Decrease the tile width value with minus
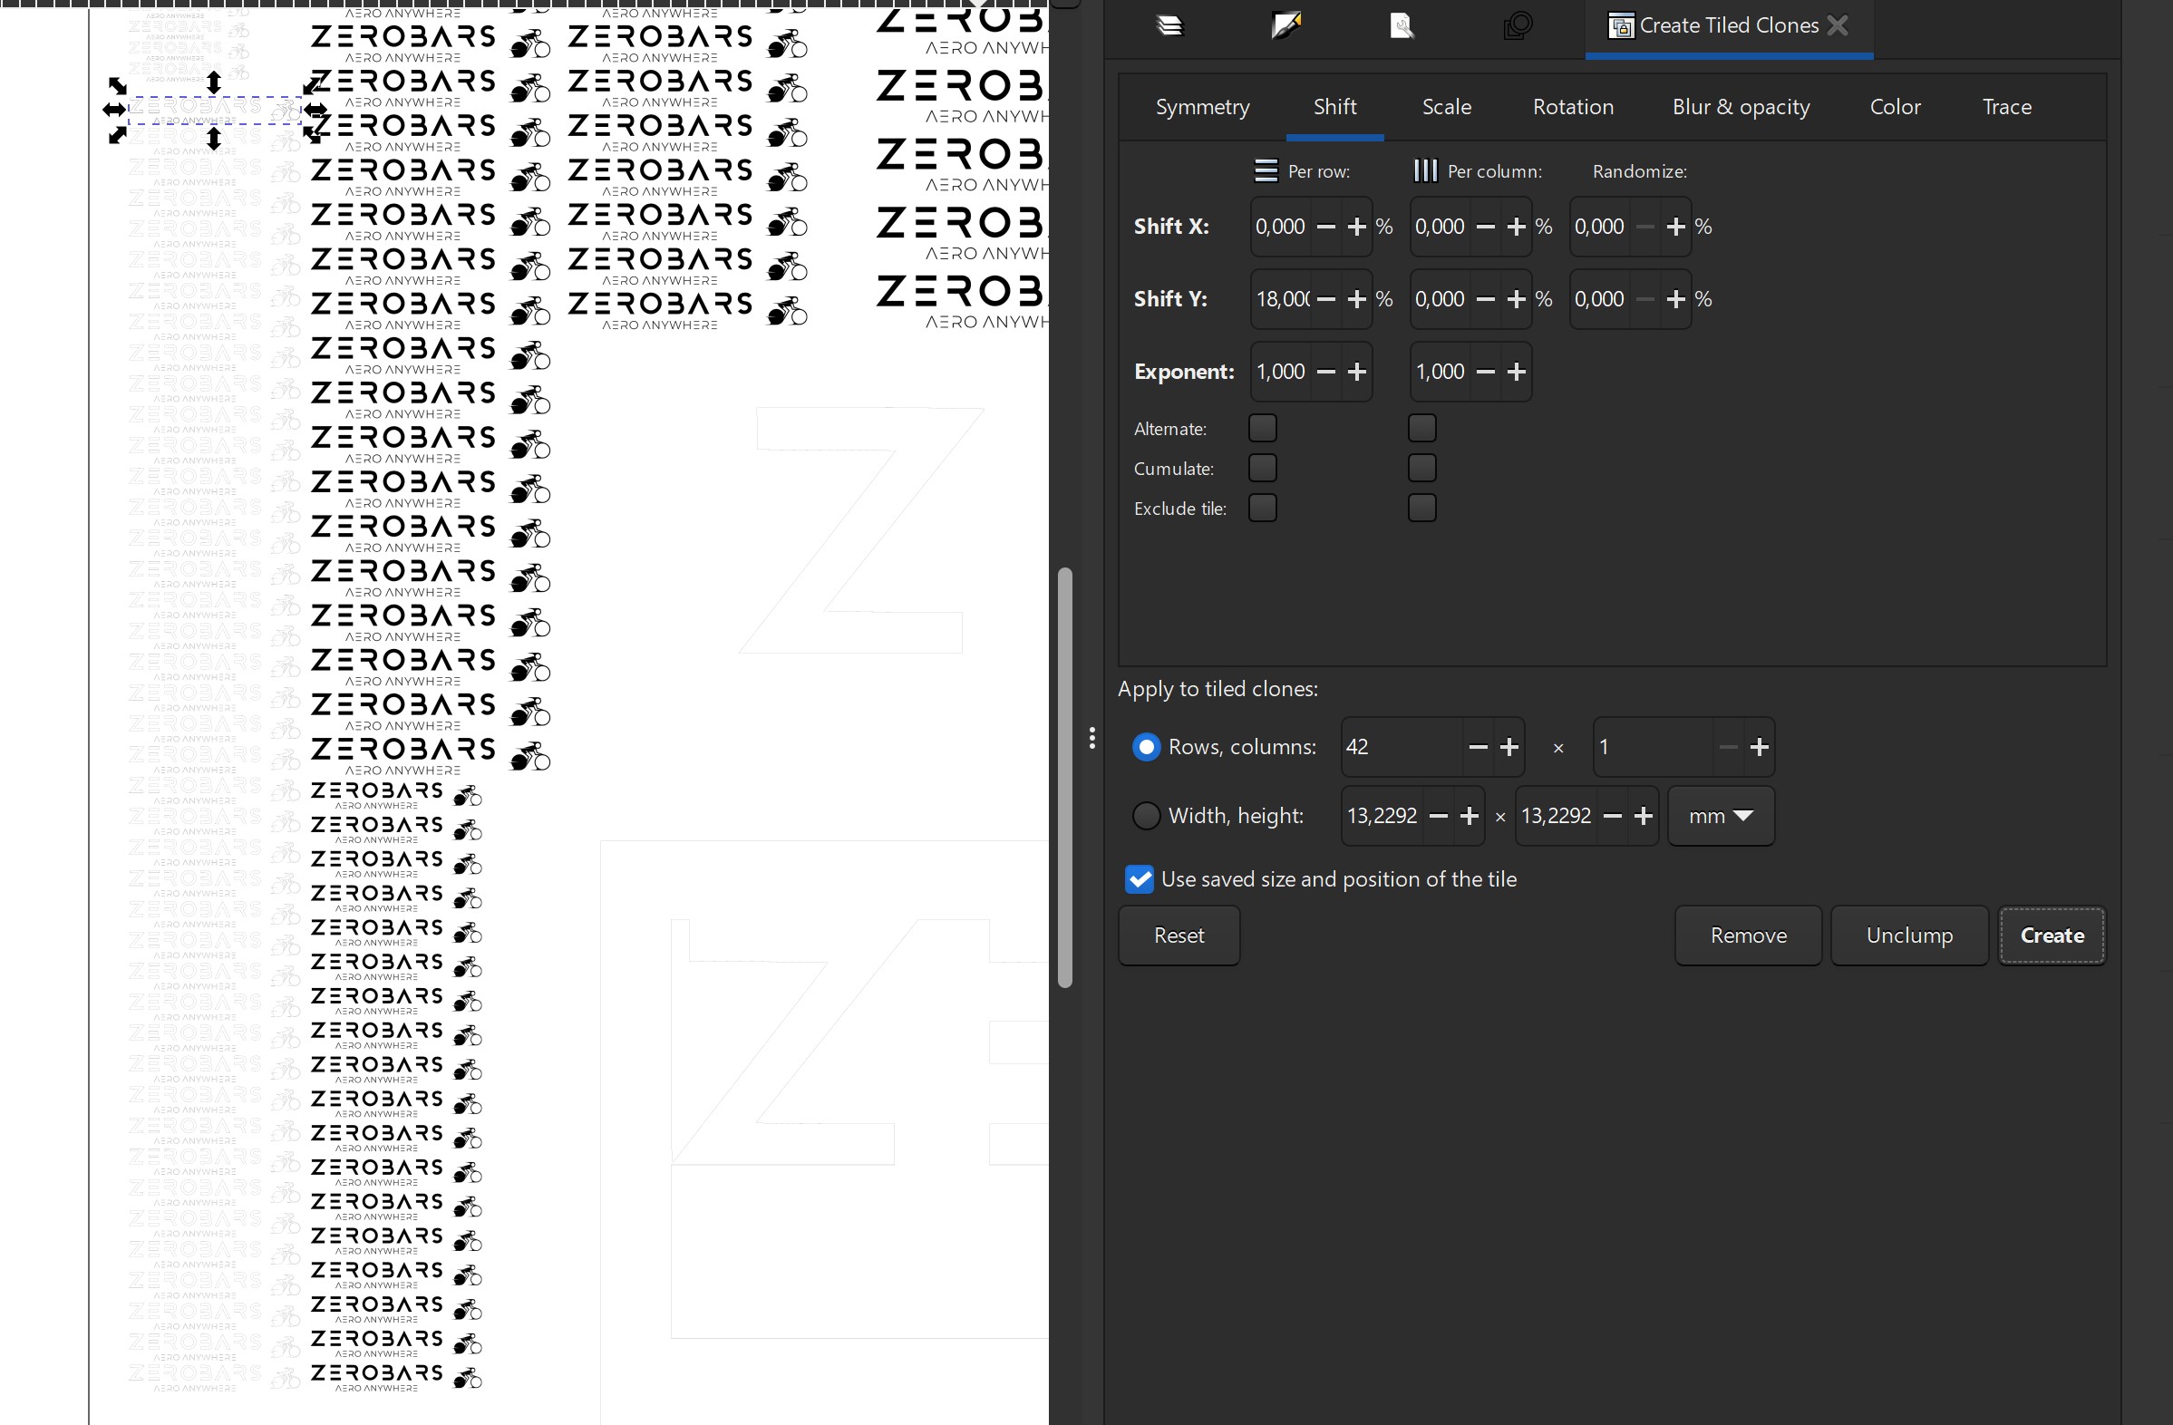The height and width of the screenshot is (1425, 2173). (x=1438, y=816)
